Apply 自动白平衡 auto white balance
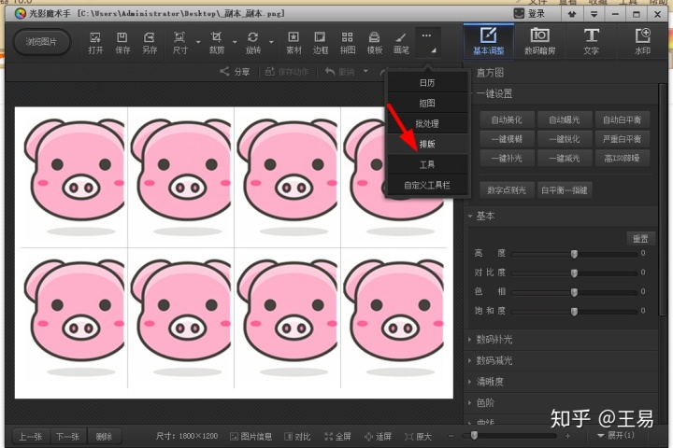The width and height of the screenshot is (673, 448). [622, 120]
